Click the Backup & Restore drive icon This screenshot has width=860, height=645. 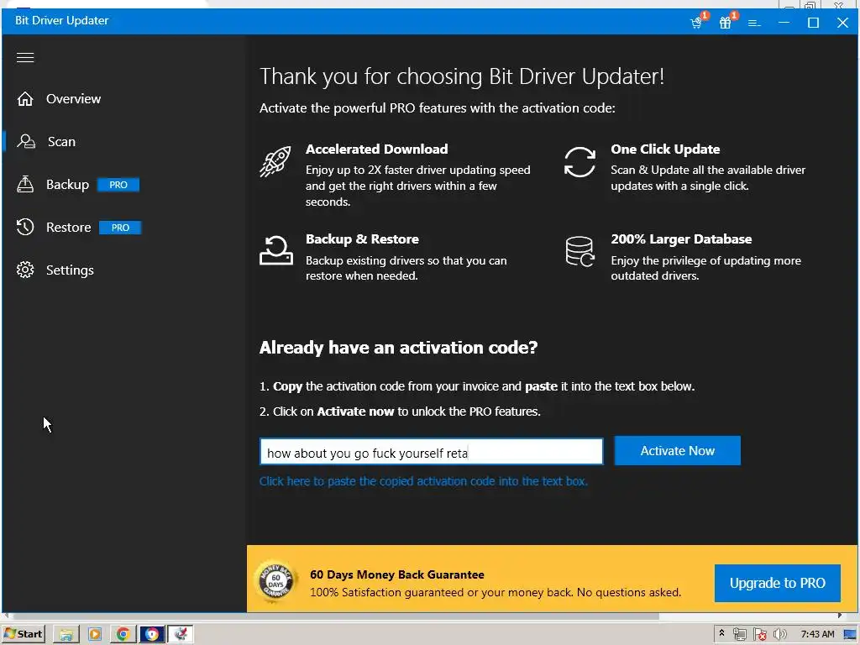coord(275,250)
